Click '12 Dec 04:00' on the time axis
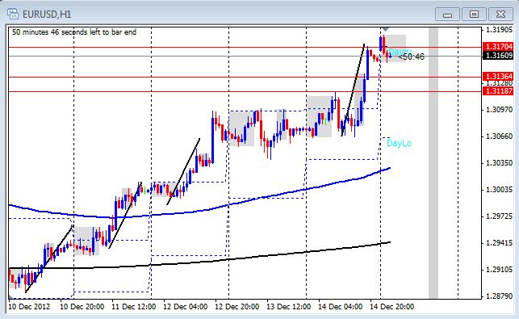The image size is (519, 319). tap(186, 306)
